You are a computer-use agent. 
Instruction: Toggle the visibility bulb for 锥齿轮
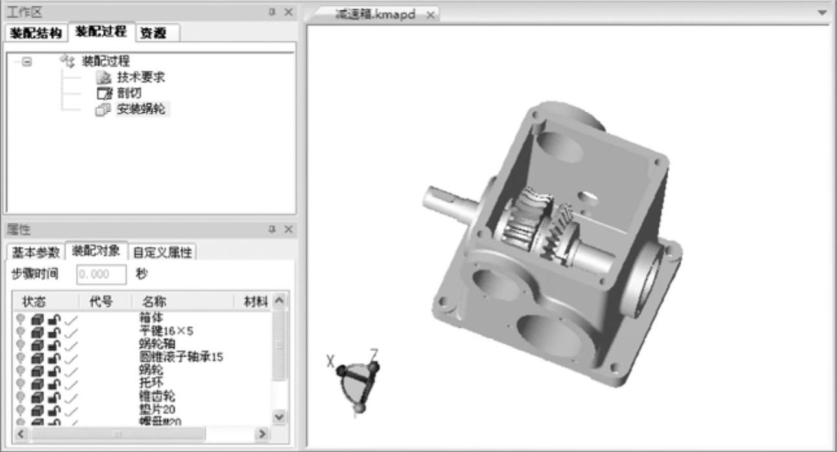click(x=21, y=396)
